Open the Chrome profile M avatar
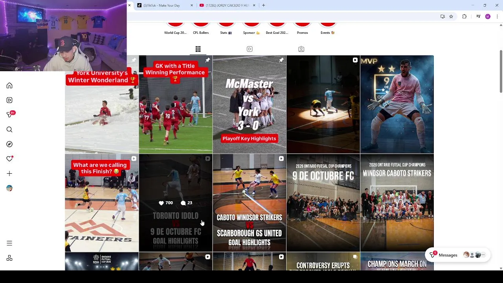Image resolution: width=503 pixels, height=283 pixels. [x=488, y=17]
